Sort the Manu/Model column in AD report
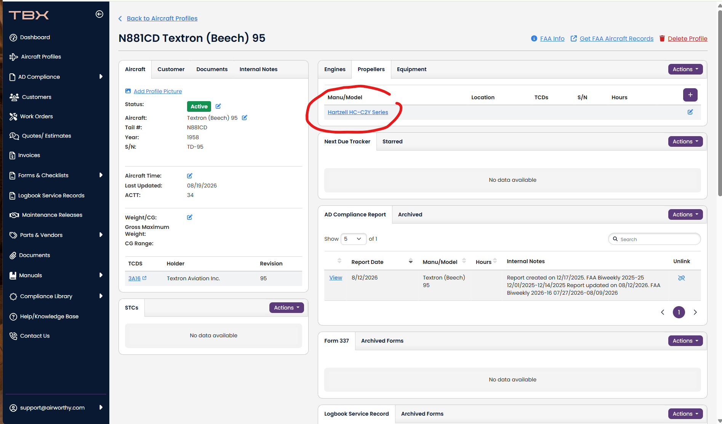Screen dimensions: 722x424 [464, 261]
